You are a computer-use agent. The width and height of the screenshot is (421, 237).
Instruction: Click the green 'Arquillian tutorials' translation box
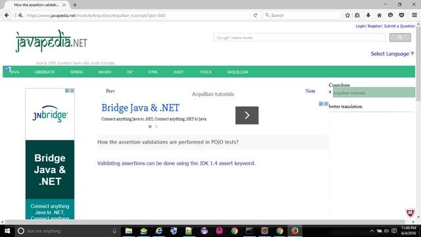point(374,92)
